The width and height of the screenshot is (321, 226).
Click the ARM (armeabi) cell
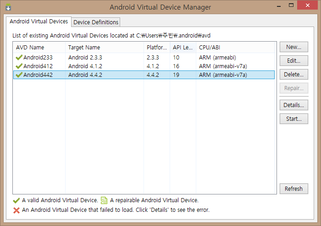(217, 58)
